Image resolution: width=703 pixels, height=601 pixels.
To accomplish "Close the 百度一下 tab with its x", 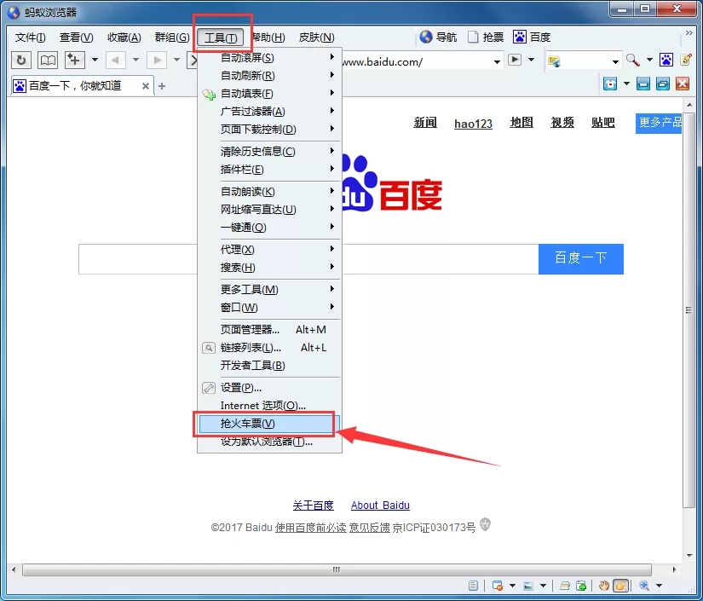I will coord(146,86).
